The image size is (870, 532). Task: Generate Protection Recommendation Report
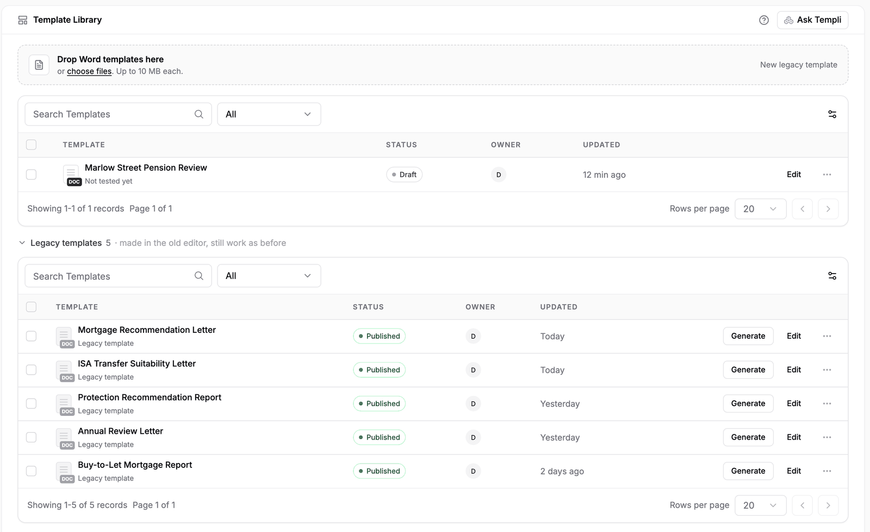coord(748,403)
